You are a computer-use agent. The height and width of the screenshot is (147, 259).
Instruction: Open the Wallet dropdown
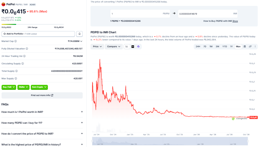23,87
